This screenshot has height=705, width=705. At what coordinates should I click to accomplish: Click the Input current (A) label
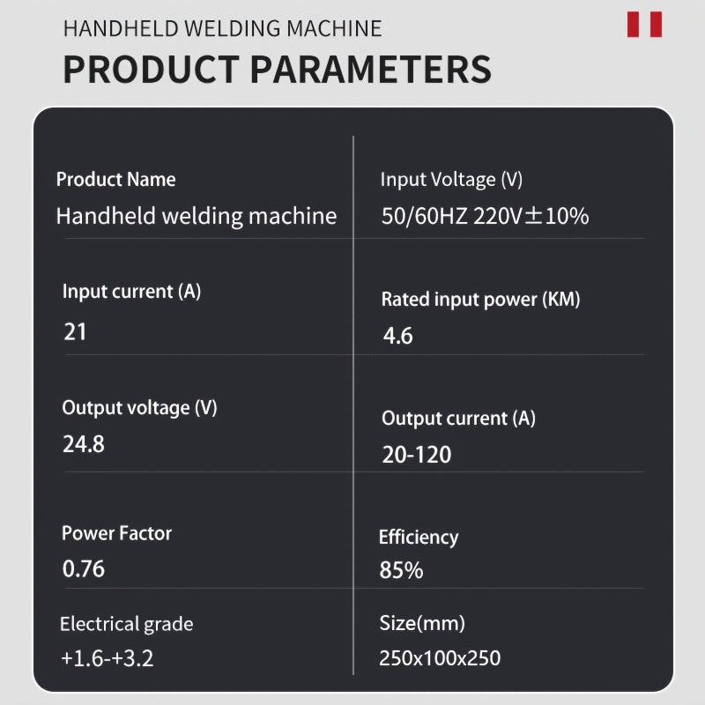coord(131,292)
